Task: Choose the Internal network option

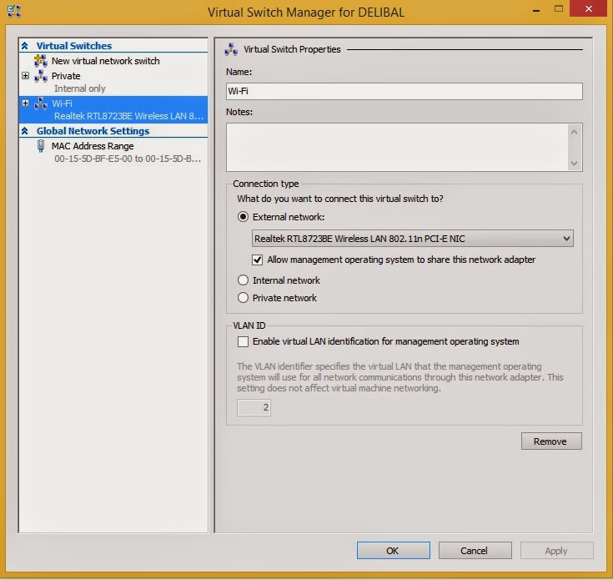Action: click(x=244, y=280)
